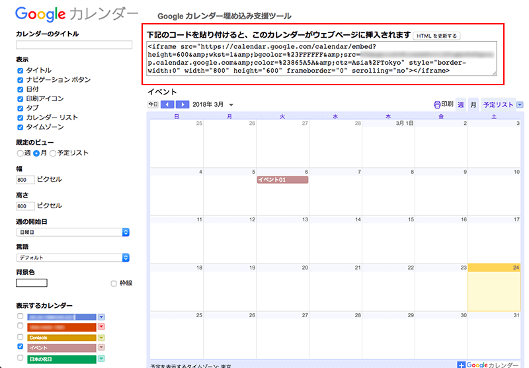Image resolution: width=529 pixels, height=368 pixels.
Task: Uncheck the タブ checkbox
Action: point(20,108)
